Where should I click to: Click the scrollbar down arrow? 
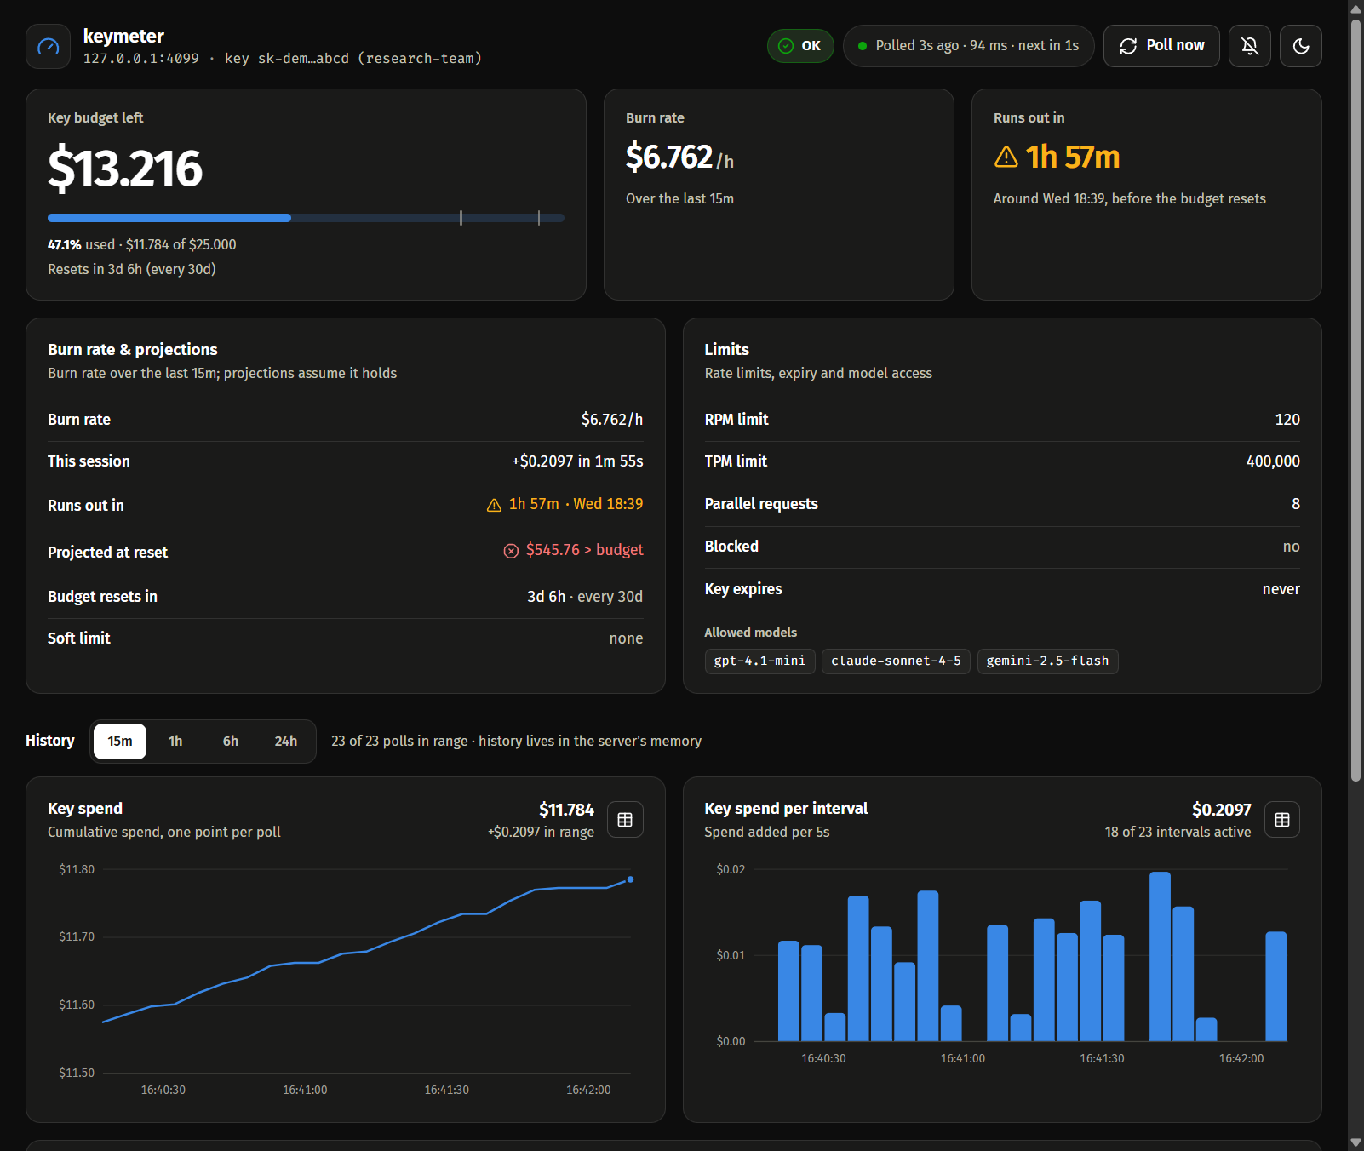1355,1142
